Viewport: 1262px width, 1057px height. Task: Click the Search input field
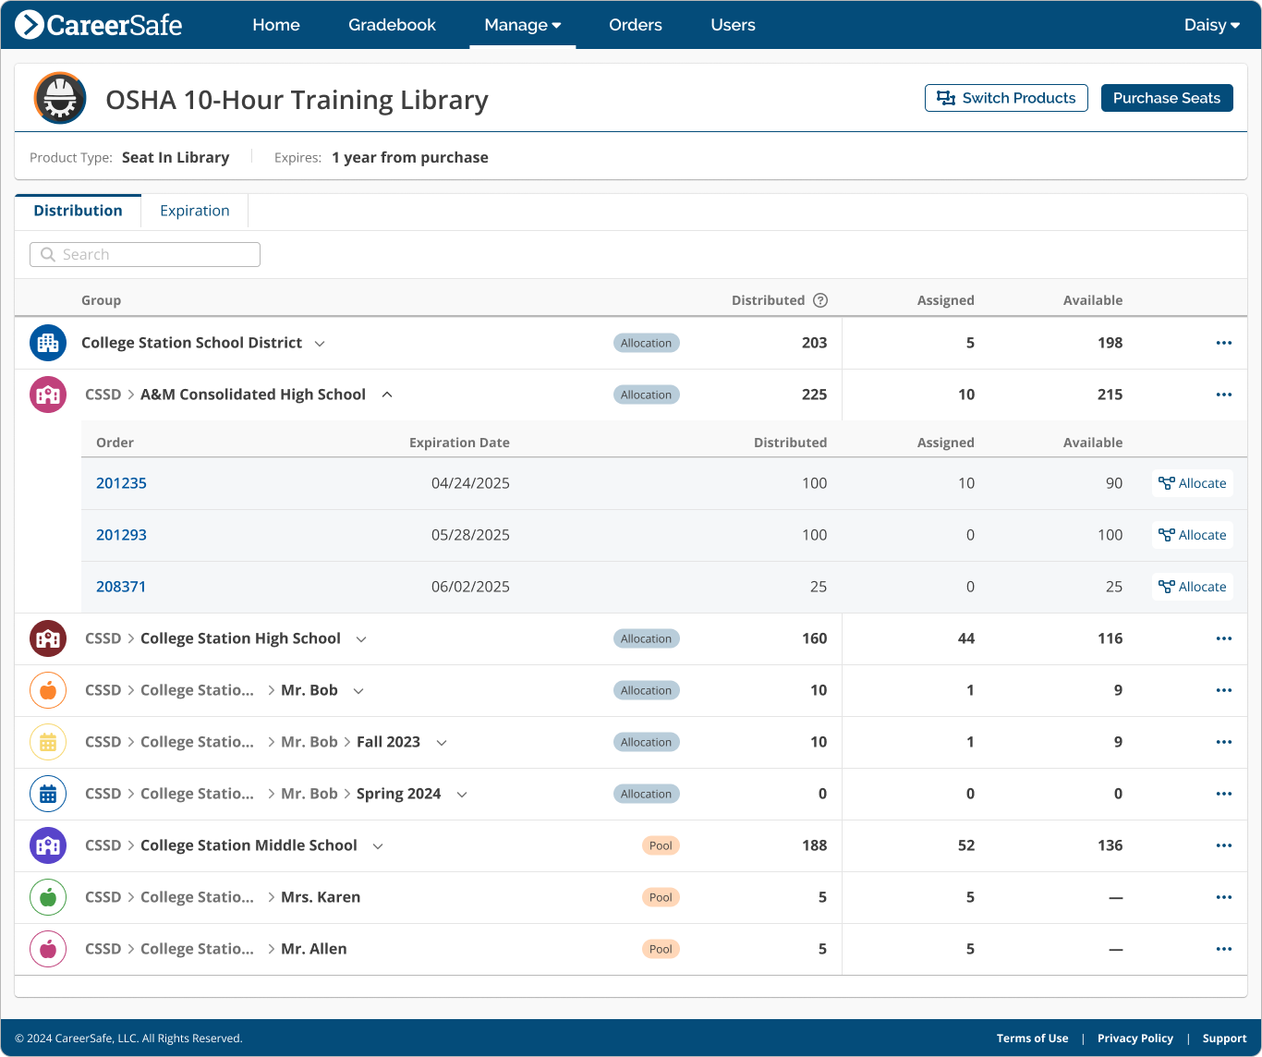pyautogui.click(x=145, y=254)
